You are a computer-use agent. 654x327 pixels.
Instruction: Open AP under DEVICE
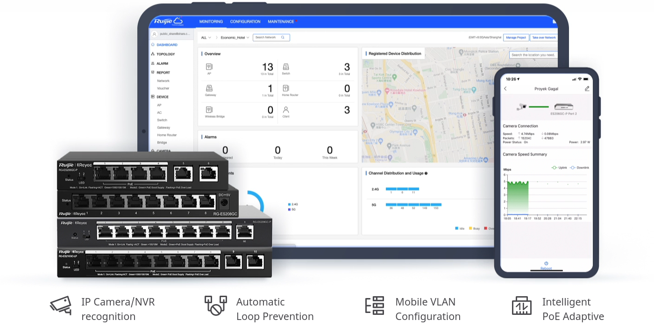pyautogui.click(x=159, y=105)
